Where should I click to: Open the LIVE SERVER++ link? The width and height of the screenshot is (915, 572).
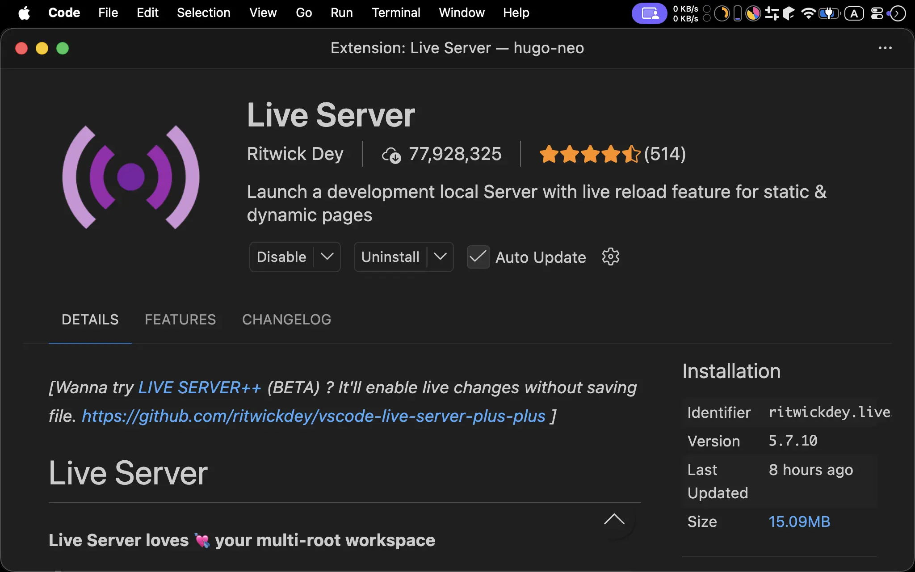pos(200,387)
